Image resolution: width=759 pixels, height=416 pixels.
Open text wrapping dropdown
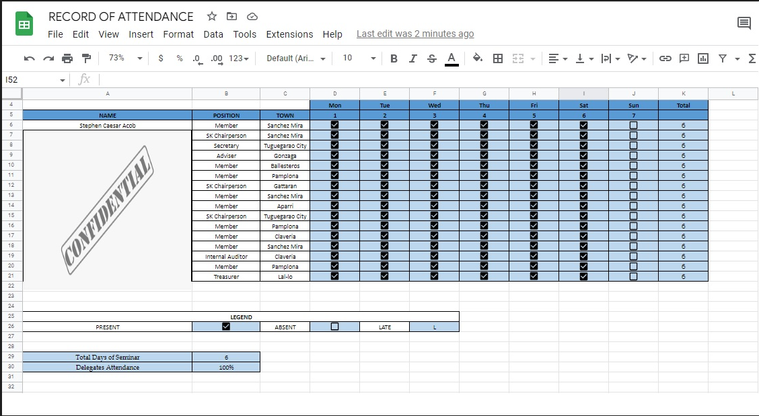click(x=610, y=58)
